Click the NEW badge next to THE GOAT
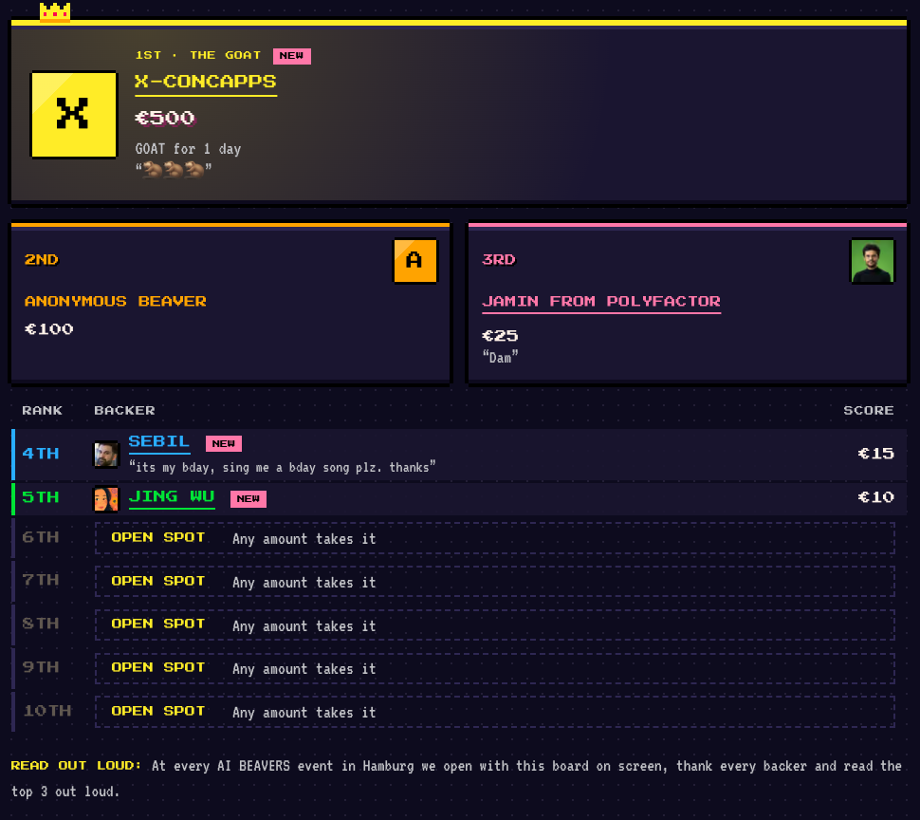 [291, 56]
